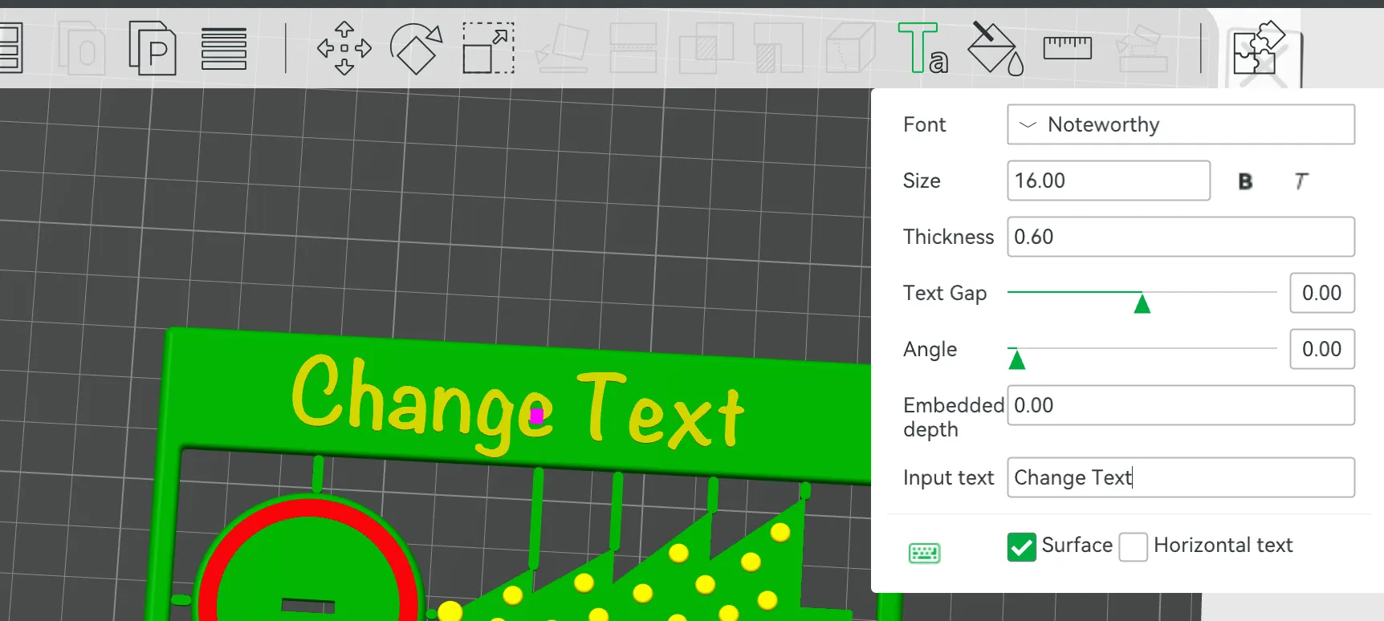Click the Input text field
Viewport: 1384px width, 621px height.
(1181, 477)
